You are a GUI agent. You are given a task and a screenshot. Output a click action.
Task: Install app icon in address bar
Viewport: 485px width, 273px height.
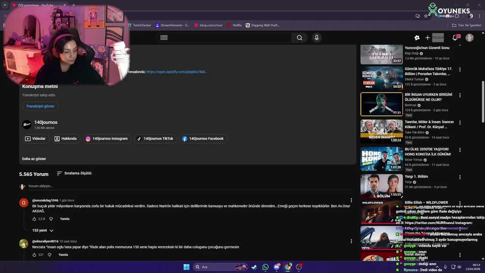coord(418,16)
